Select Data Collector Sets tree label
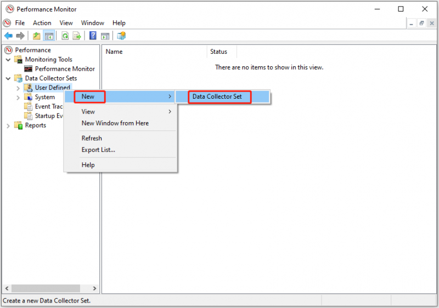Screen dimensions: 439x308 (51, 78)
